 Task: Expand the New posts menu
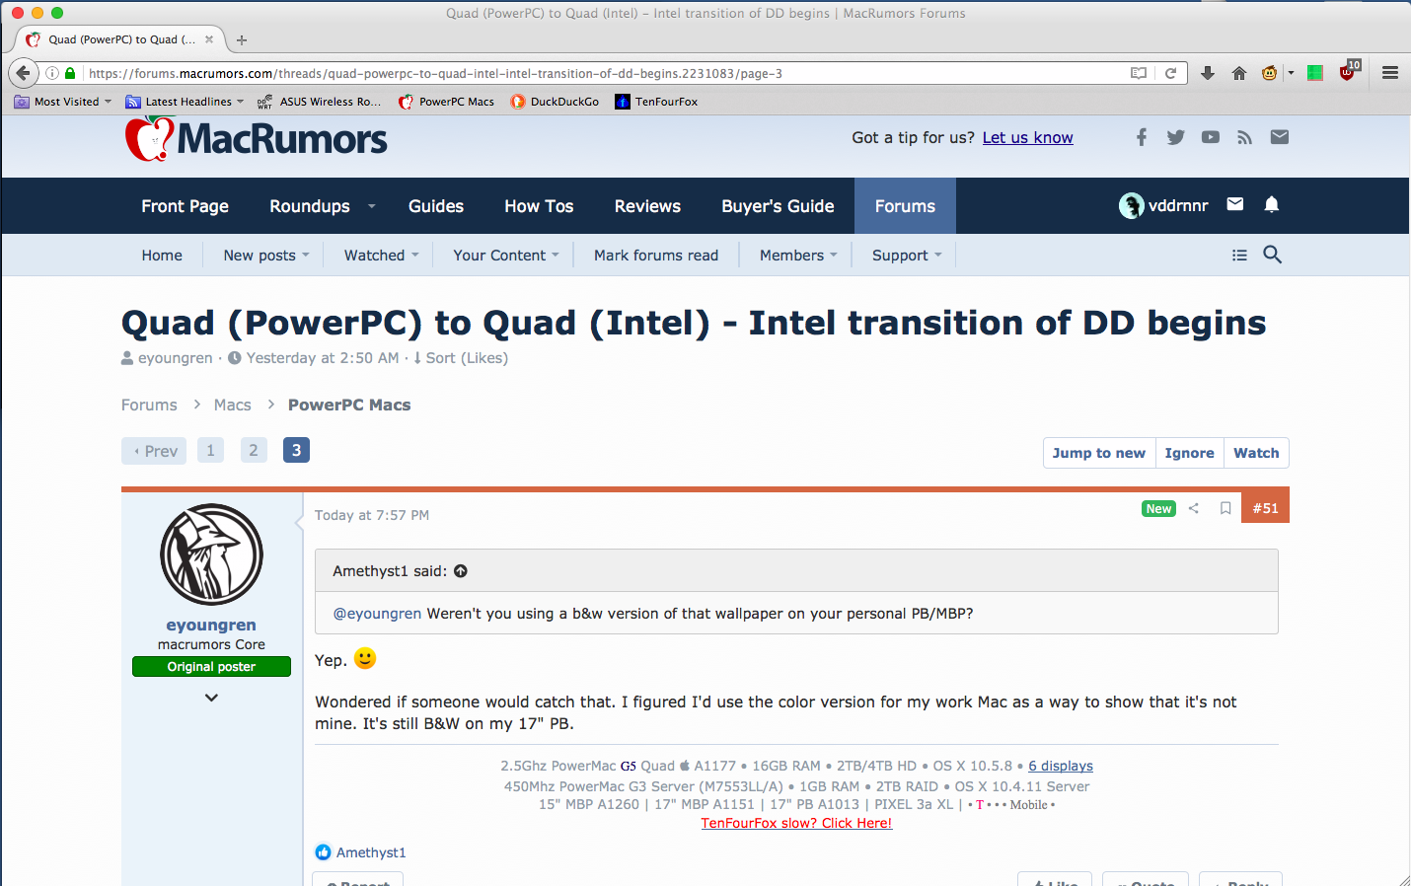(x=266, y=255)
